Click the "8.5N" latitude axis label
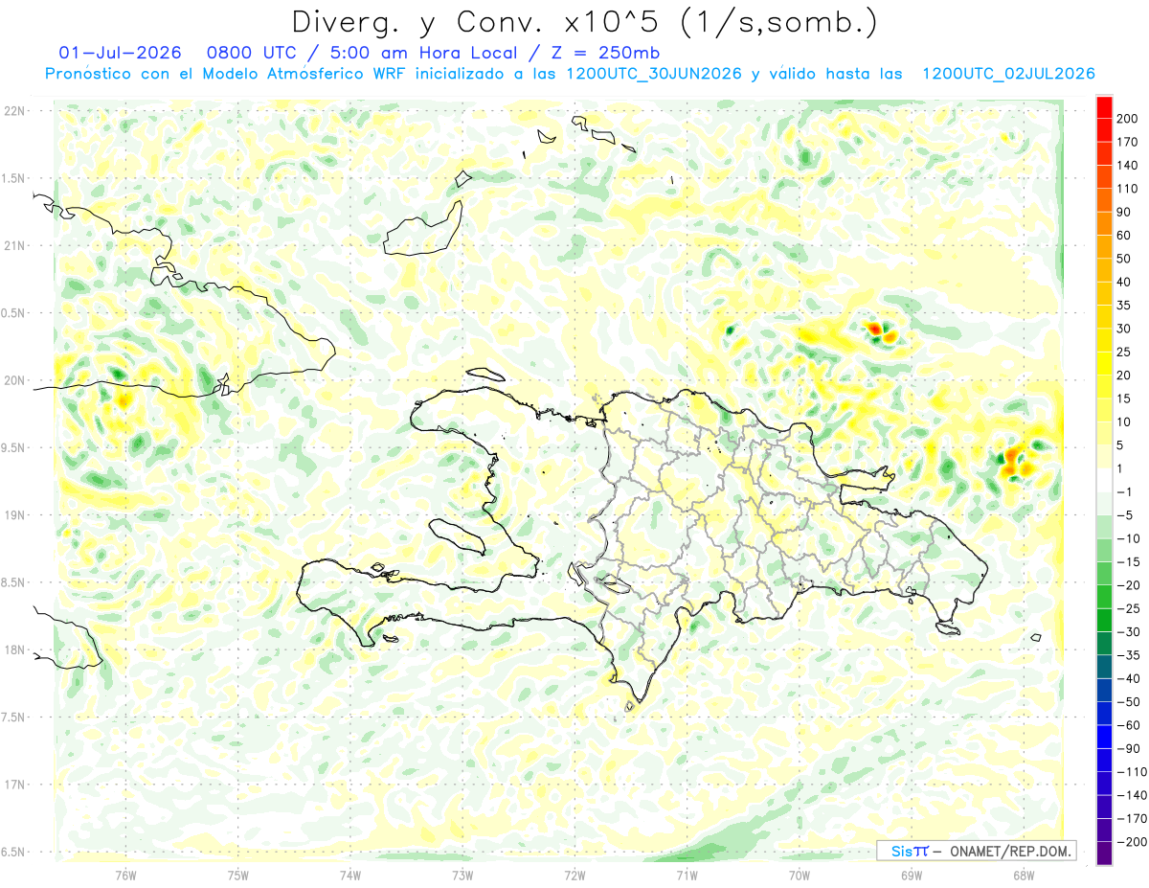 (x=14, y=582)
